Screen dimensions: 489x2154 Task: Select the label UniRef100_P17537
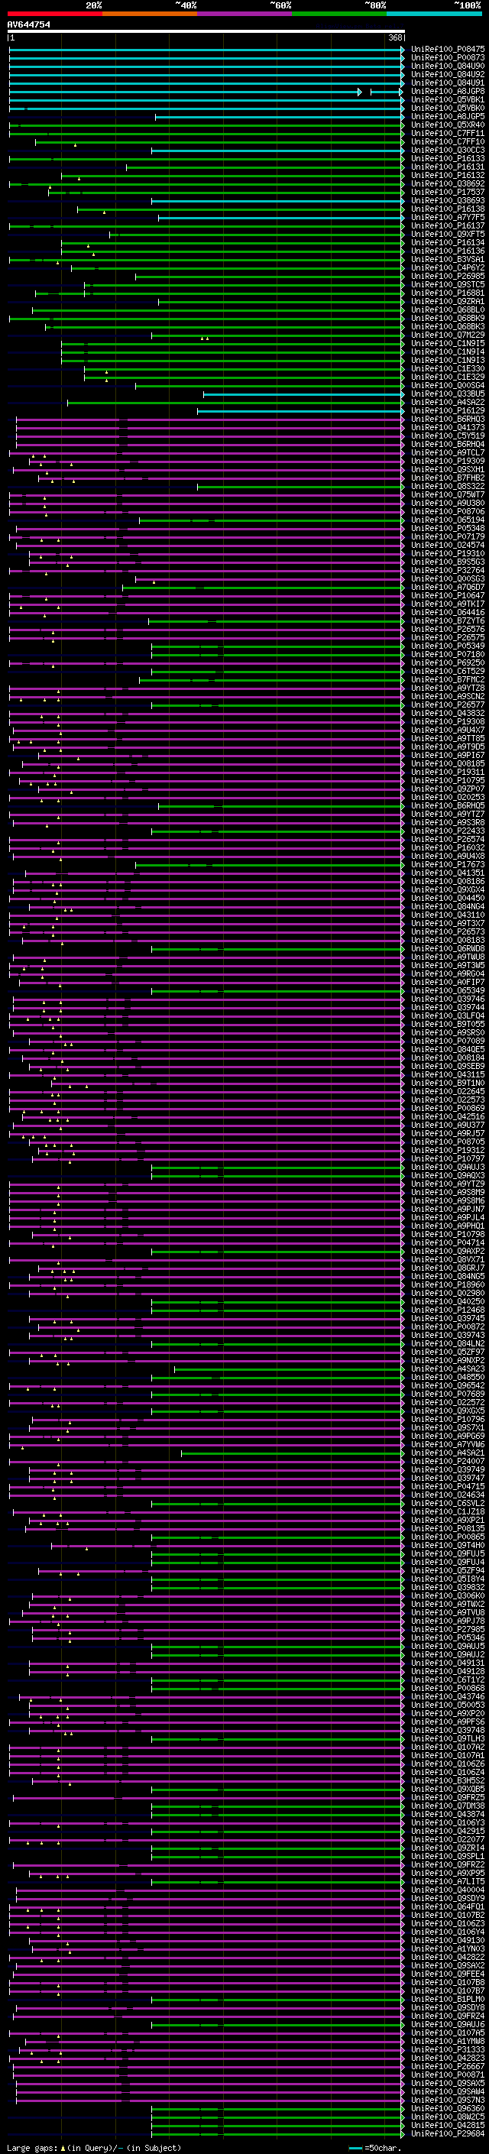point(447,193)
